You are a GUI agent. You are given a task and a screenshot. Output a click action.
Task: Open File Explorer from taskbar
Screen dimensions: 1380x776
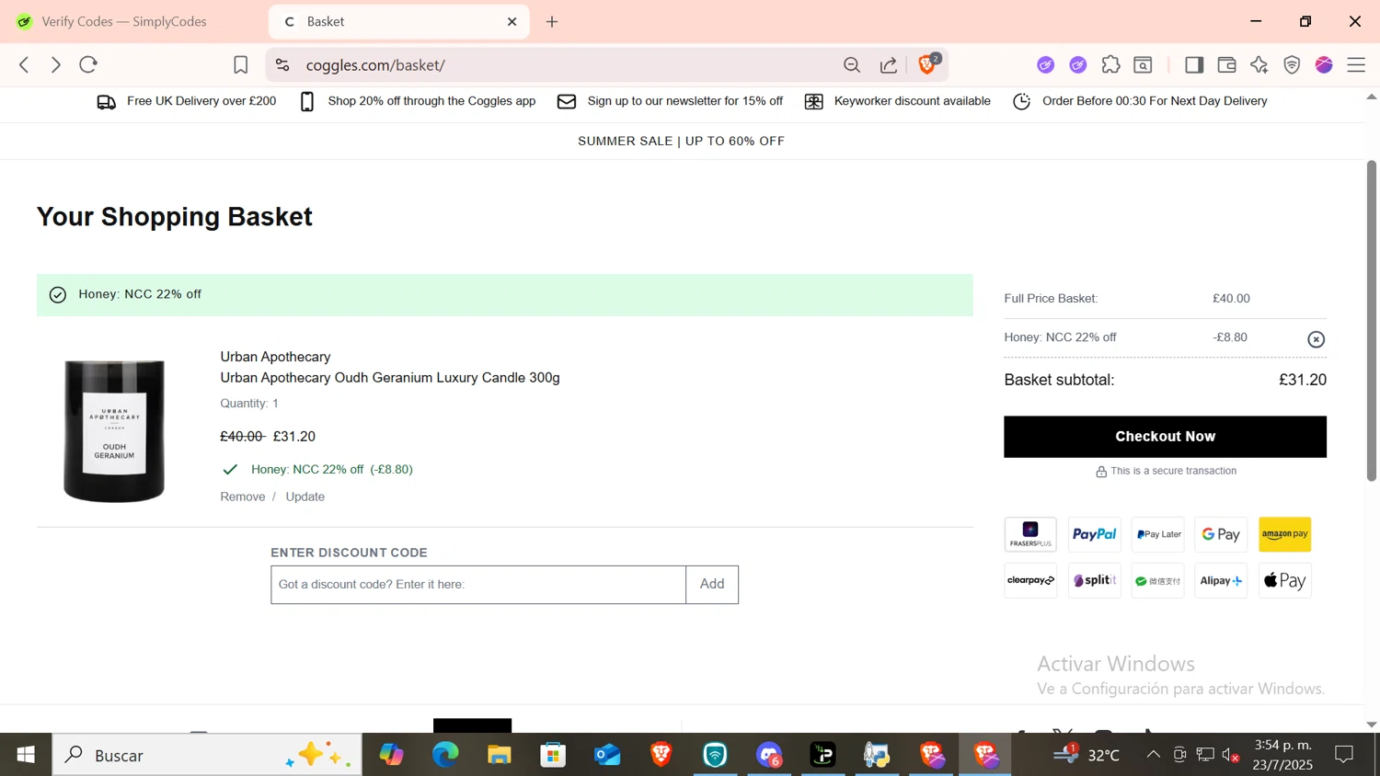500,755
